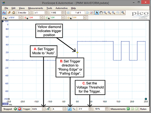Select the zoom-in magnifier tool

click(x=109, y=13)
